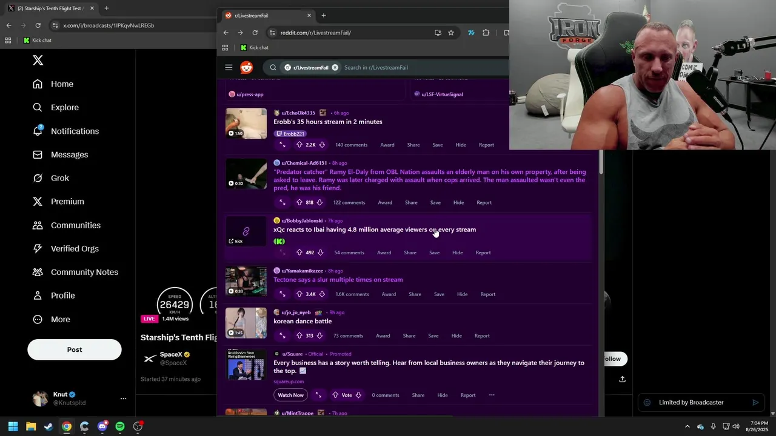776x436 pixels.
Task: Downvote the korean dance battle post
Action: tap(319, 335)
